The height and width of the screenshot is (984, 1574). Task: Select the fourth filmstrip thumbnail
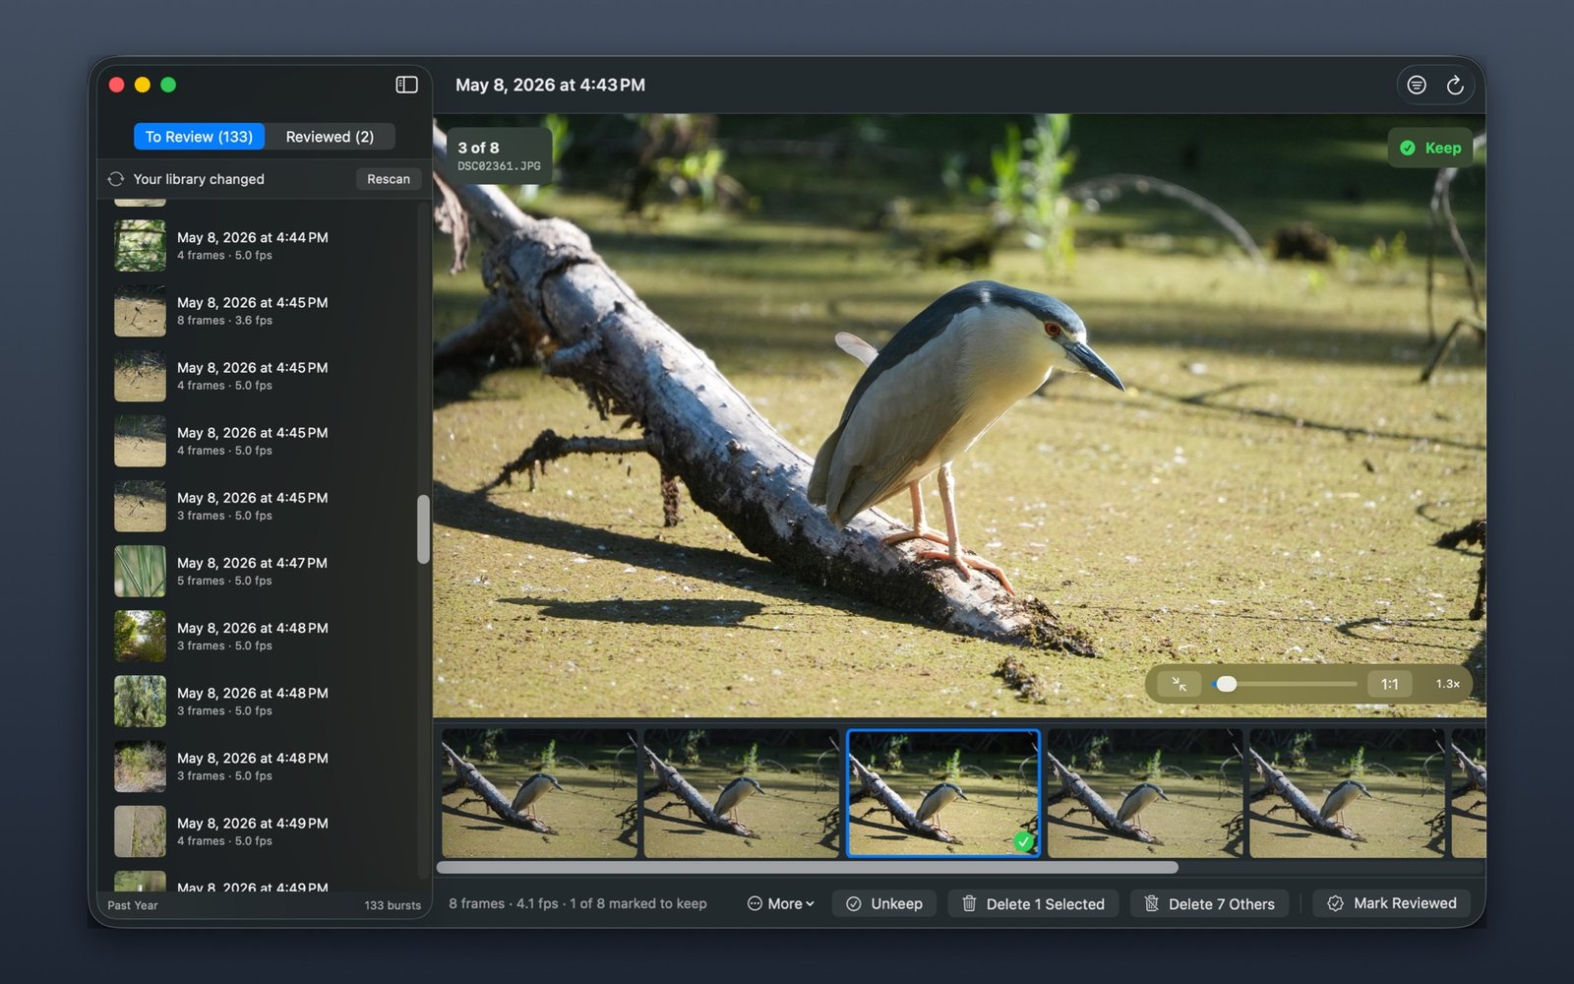pos(1145,793)
